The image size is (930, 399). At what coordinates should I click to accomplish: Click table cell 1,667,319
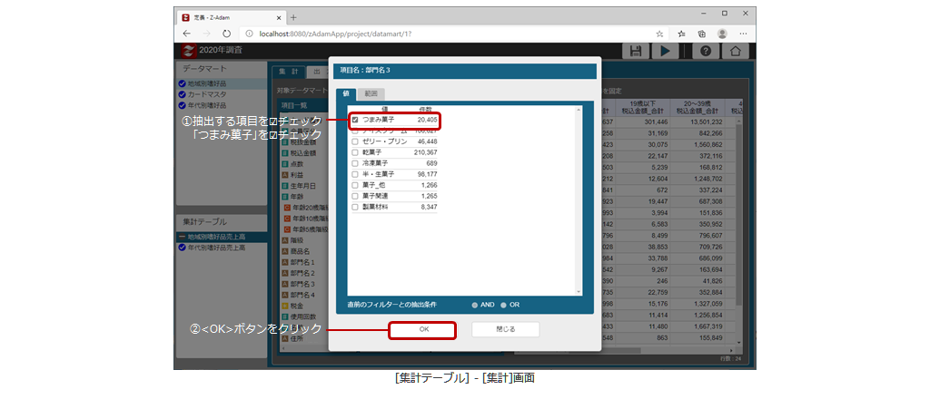tap(697, 326)
